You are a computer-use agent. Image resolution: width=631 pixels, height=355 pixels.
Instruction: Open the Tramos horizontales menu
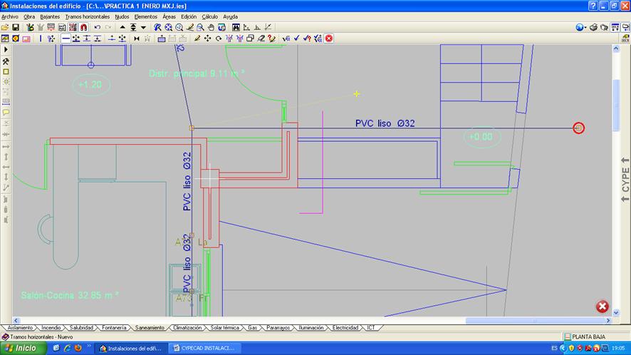88,16
